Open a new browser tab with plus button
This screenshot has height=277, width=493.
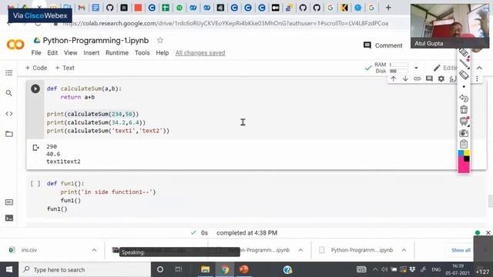(388, 8)
